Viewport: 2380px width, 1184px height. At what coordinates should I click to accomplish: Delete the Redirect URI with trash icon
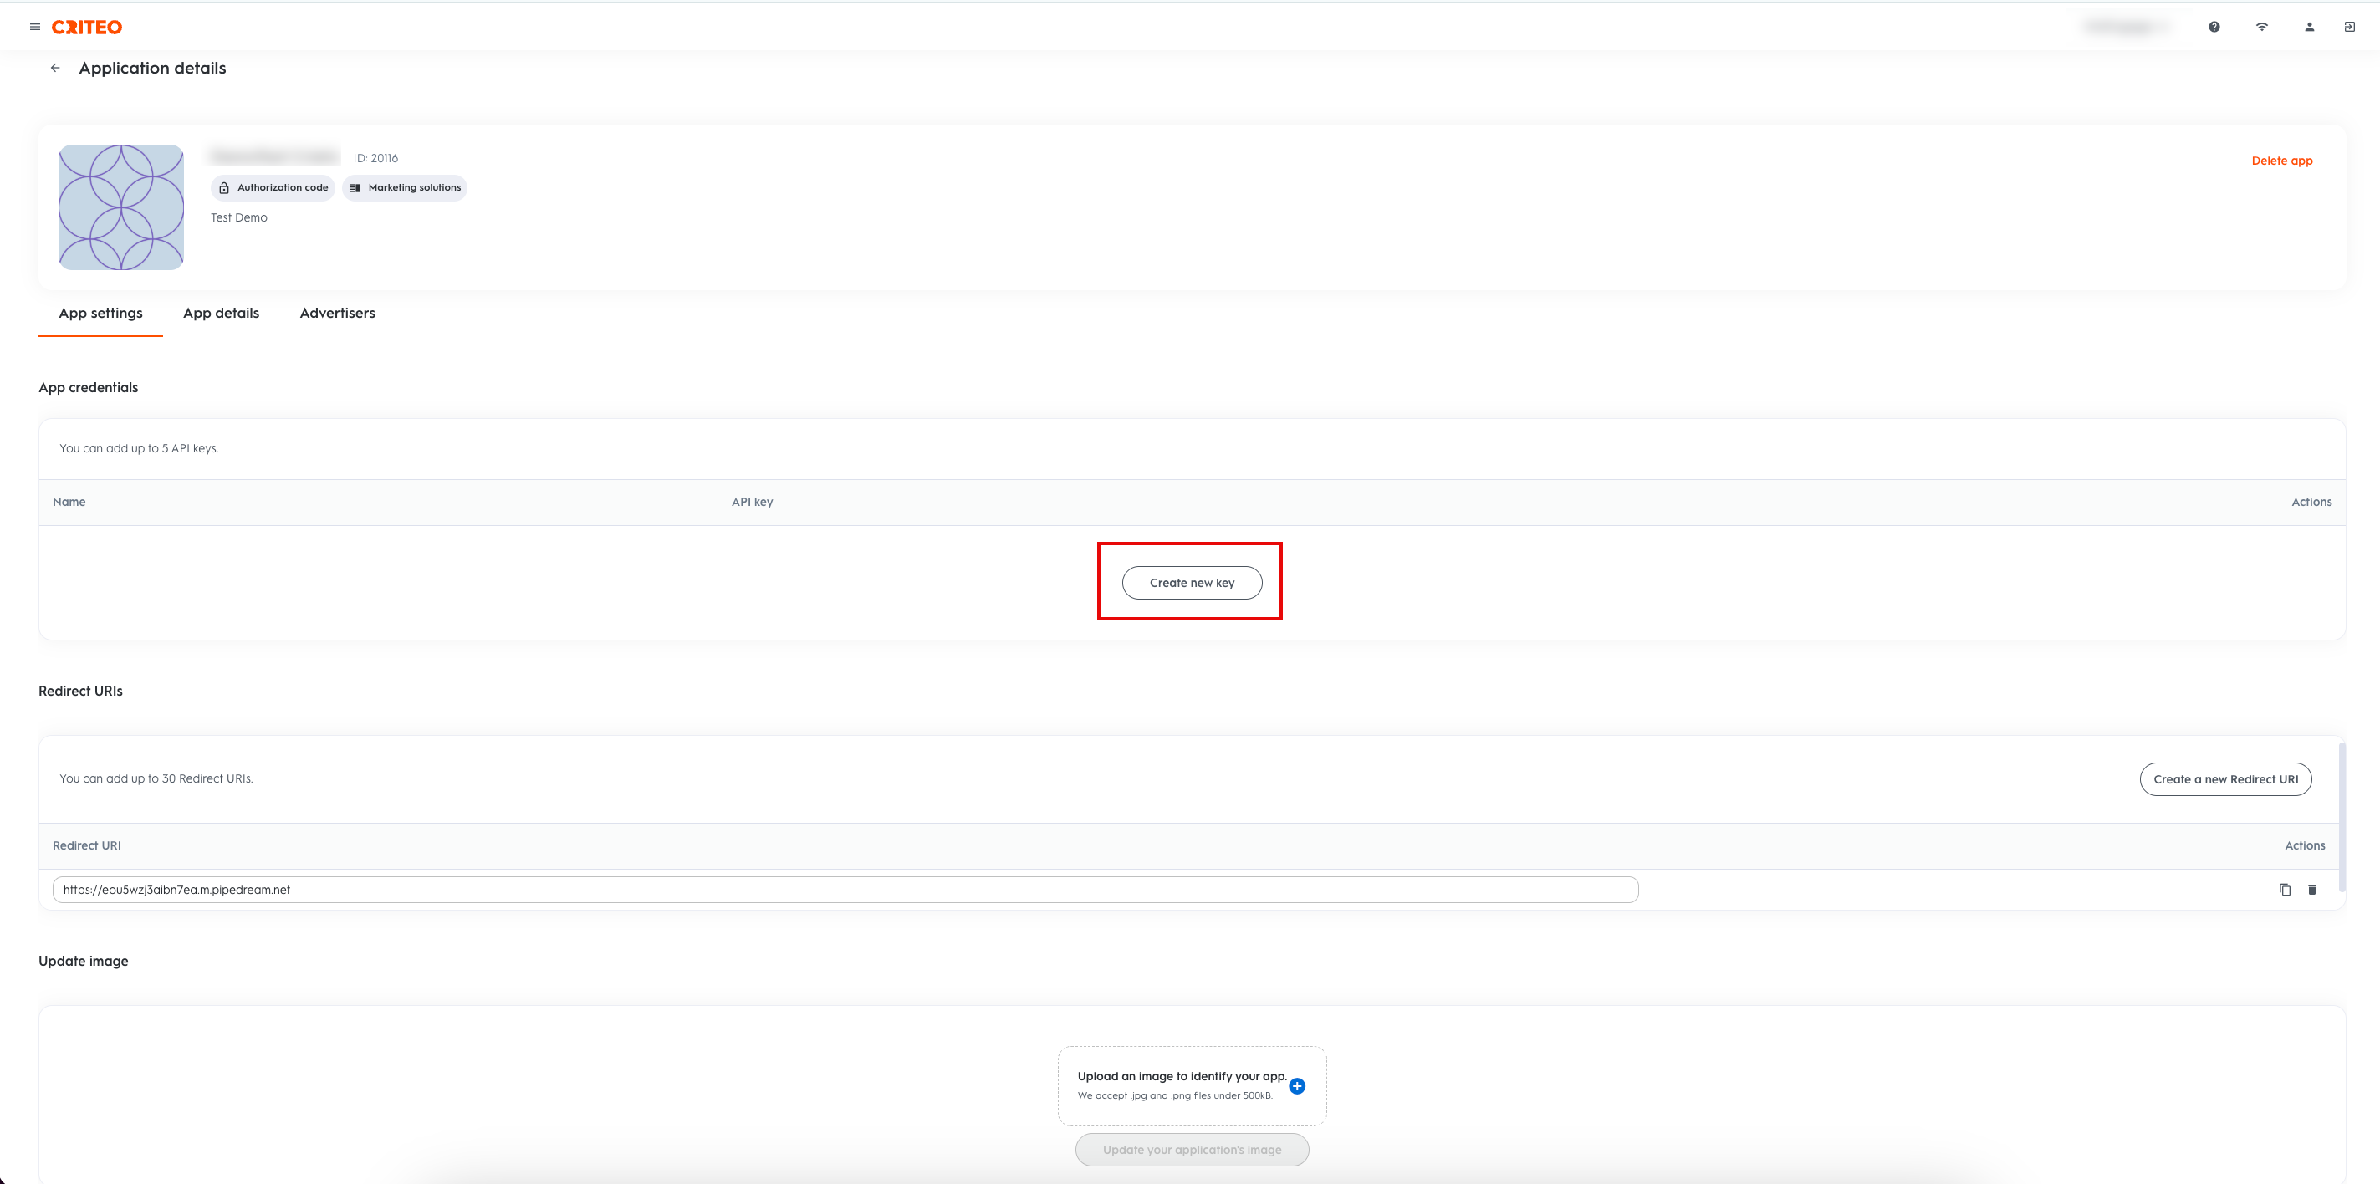tap(2312, 890)
